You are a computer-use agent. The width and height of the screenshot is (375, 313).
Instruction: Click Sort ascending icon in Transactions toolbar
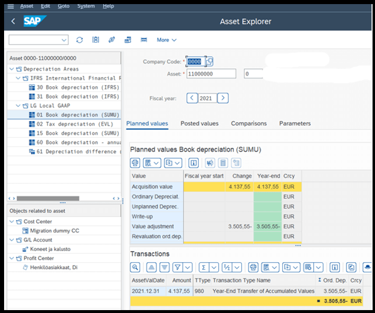point(151,267)
